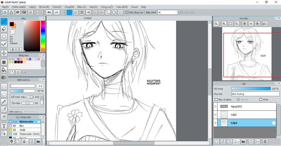Open the Chỉnh sửa(E) menu
Viewport: 281px width, 146px height.
tap(19, 7)
